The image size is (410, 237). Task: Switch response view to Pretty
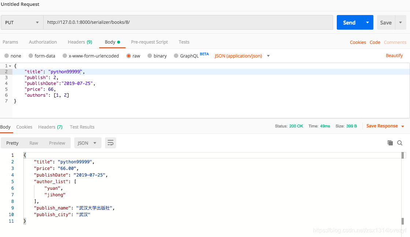point(12,143)
